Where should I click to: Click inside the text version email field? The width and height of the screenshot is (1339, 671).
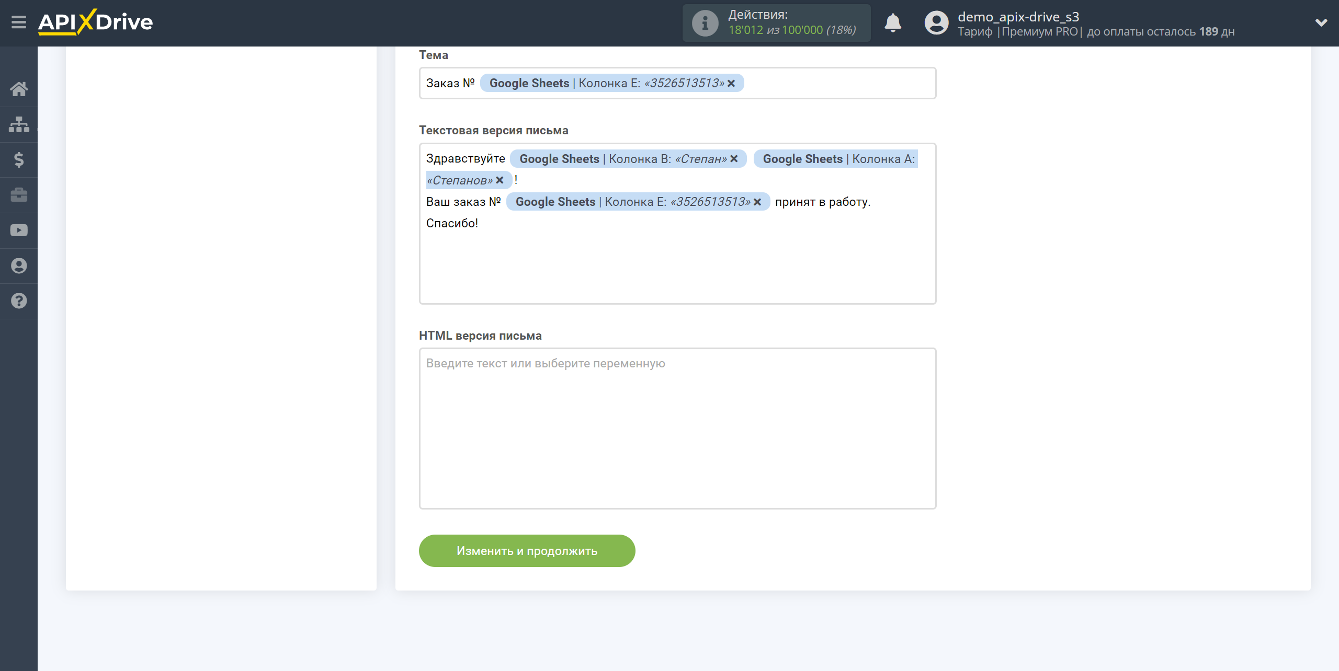(677, 224)
